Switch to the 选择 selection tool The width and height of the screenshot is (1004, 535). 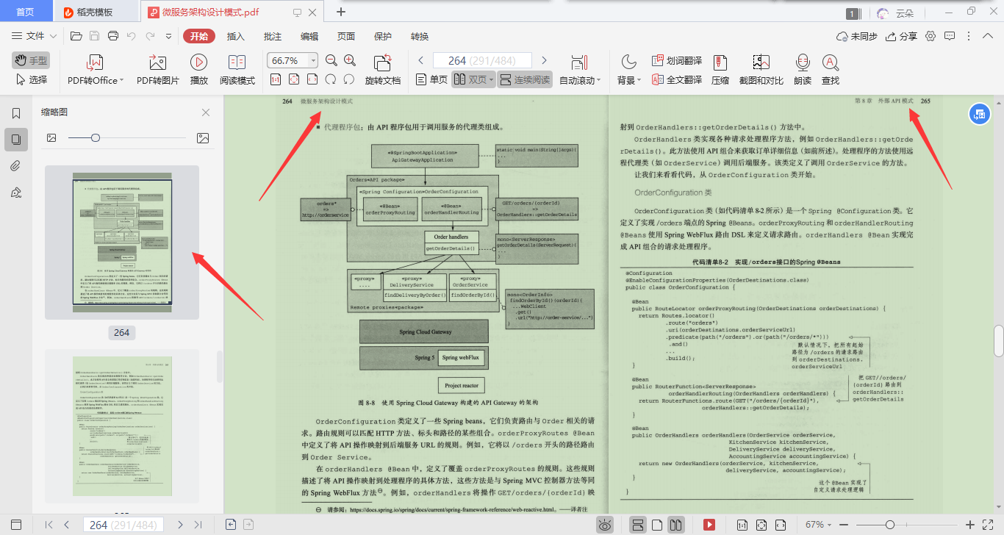31,79
